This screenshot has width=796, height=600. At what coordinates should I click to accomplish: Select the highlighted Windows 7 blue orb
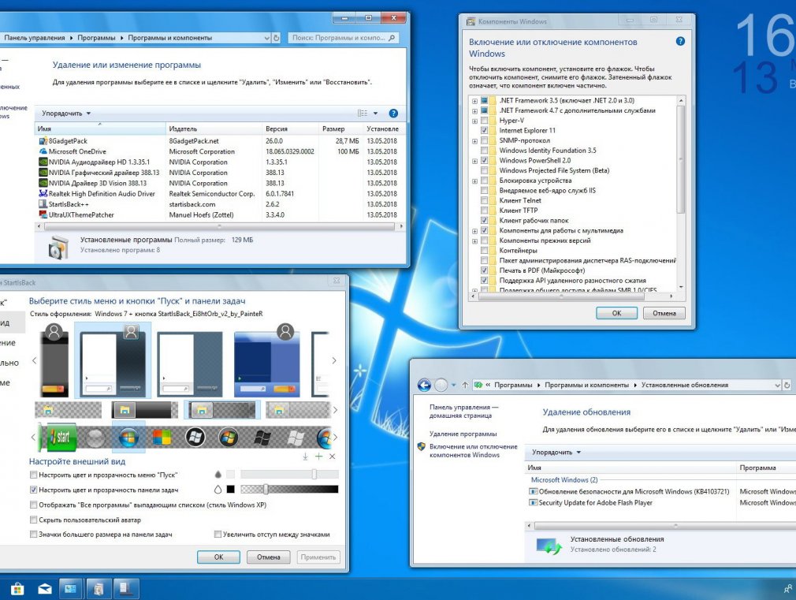(x=128, y=437)
